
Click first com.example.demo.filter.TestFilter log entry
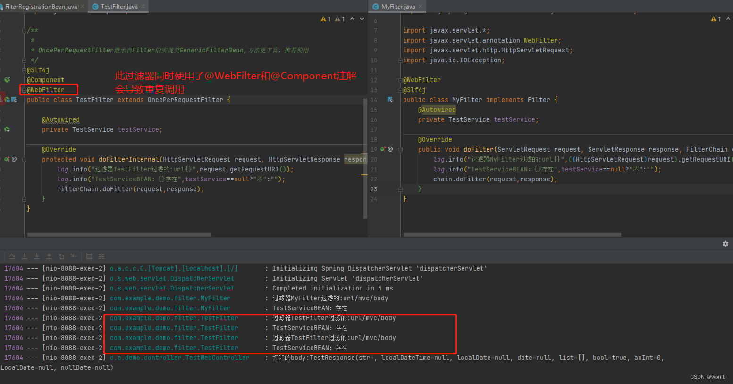click(x=174, y=318)
